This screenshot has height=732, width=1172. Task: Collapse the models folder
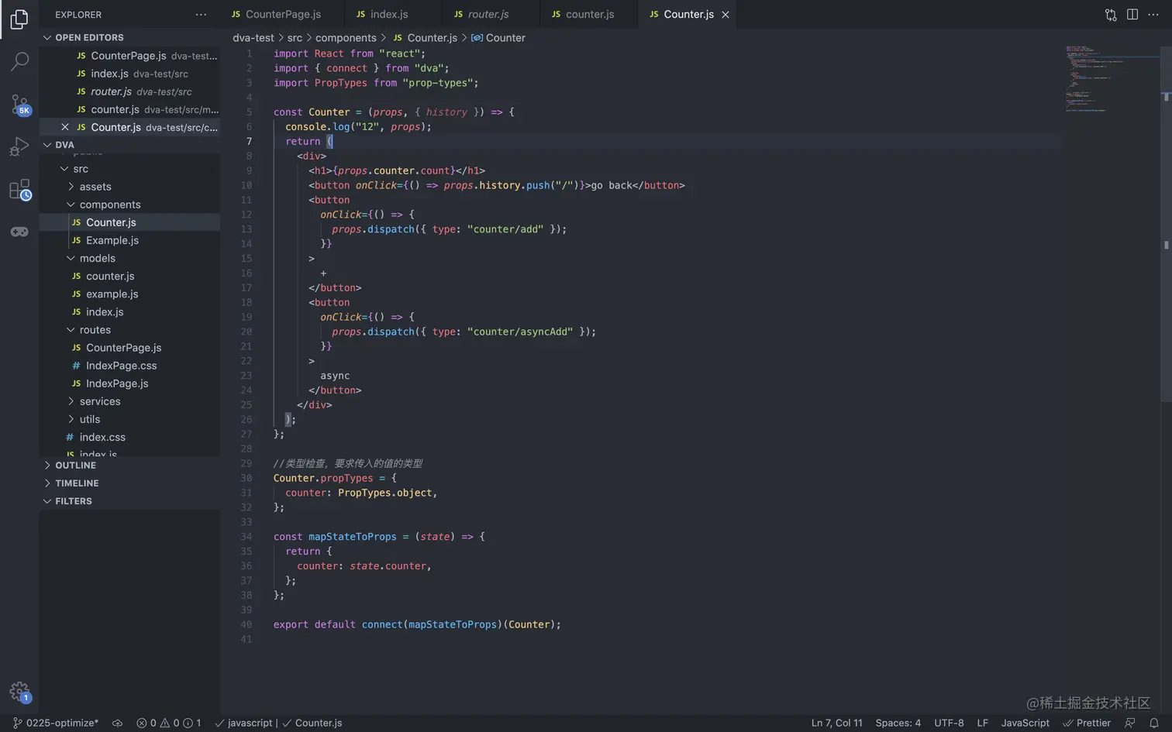point(71,258)
